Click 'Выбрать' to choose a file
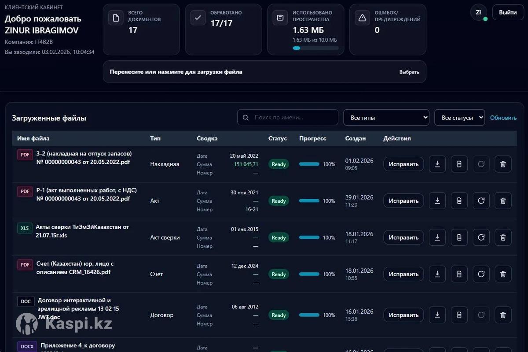The image size is (528, 352). click(x=409, y=72)
